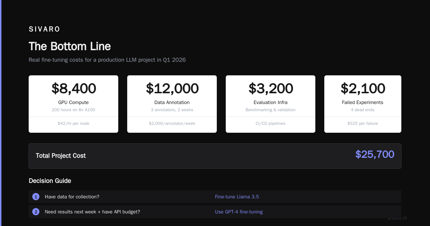Select the Data Annotation card label
430x226 pixels.
pyautogui.click(x=172, y=102)
